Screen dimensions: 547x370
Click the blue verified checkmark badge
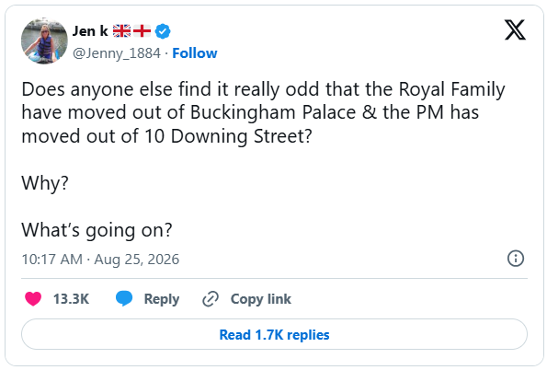tap(163, 31)
